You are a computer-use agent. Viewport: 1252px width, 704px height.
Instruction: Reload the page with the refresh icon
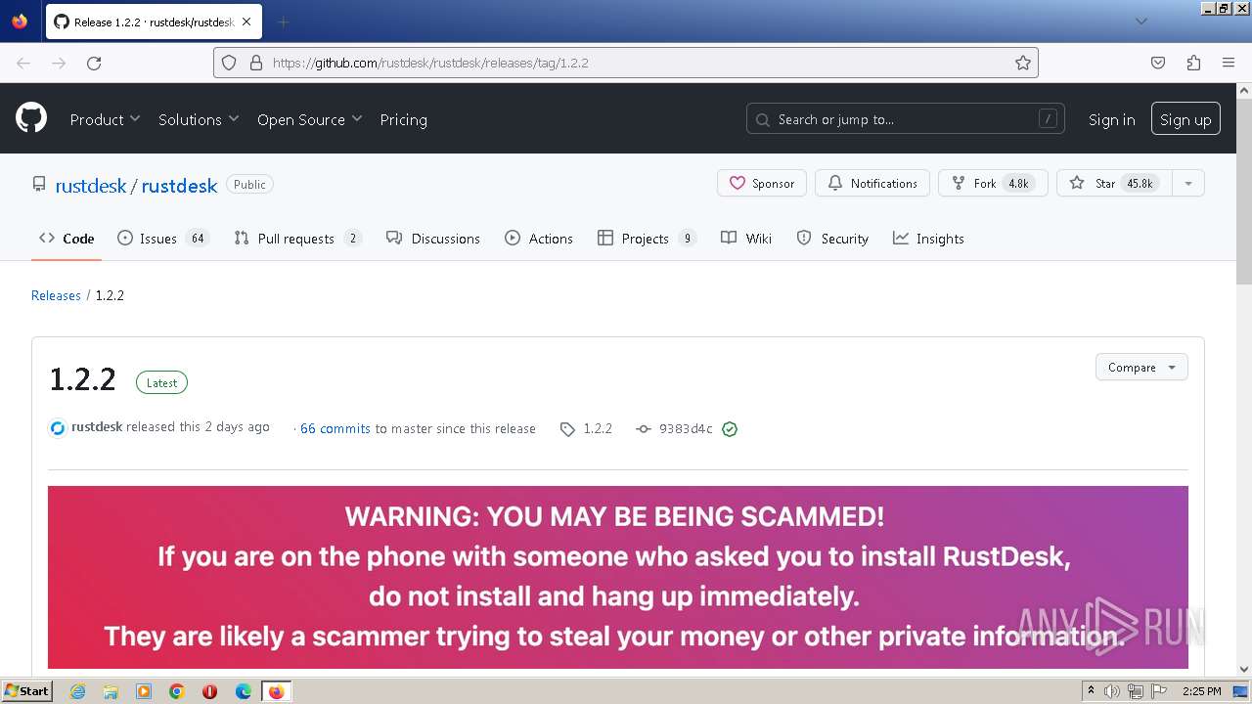[94, 63]
